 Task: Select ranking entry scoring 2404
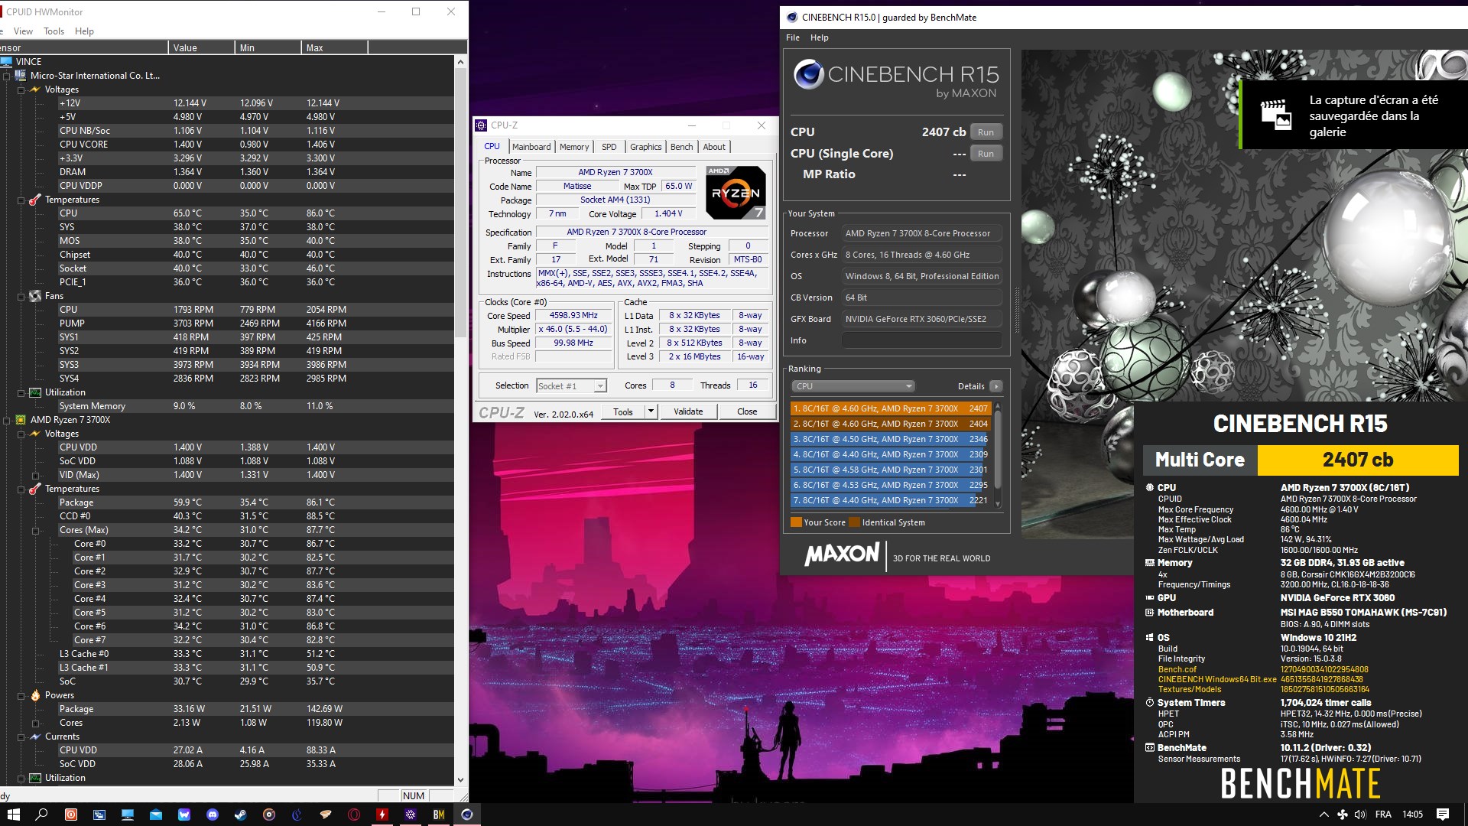pyautogui.click(x=891, y=424)
